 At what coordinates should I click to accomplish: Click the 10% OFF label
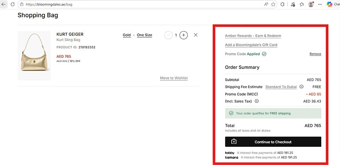pyautogui.click(x=75, y=61)
